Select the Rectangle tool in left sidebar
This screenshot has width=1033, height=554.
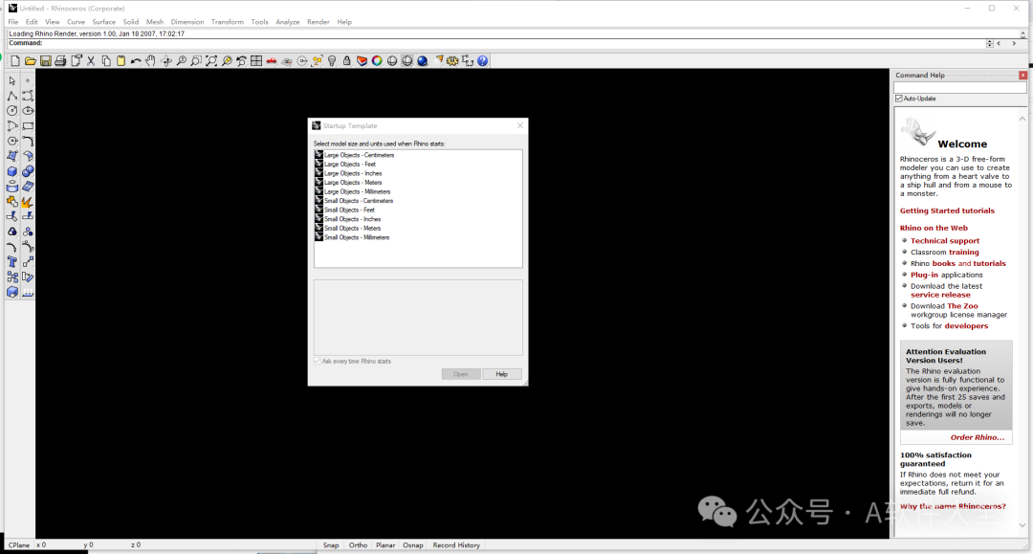click(x=28, y=125)
